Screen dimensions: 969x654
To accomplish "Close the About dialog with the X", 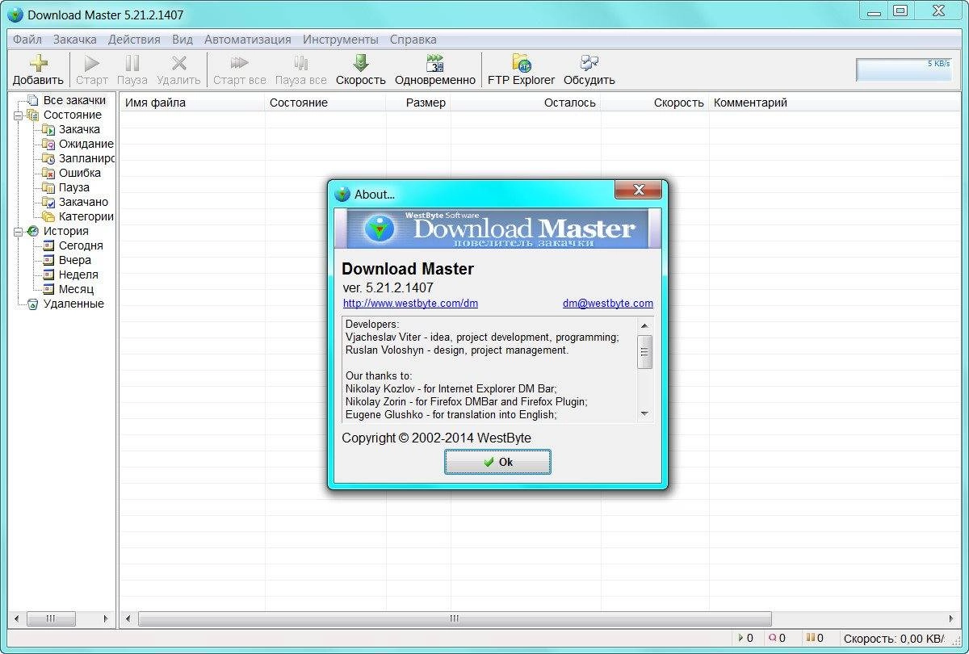I will tap(638, 191).
